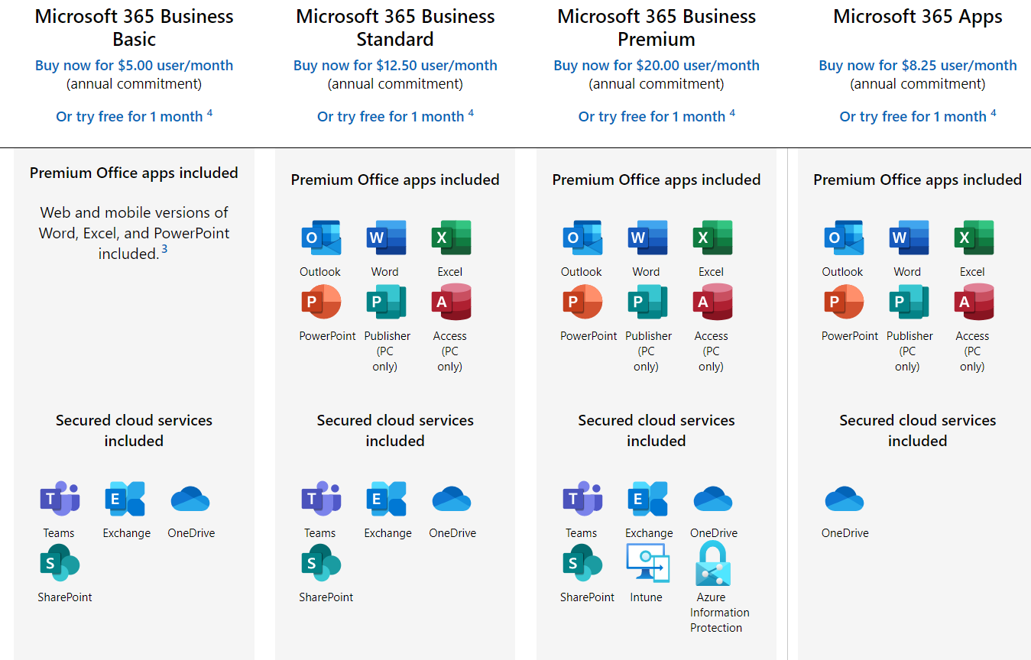
Task: Click the Publisher icon under Business Premium
Action: point(647,302)
